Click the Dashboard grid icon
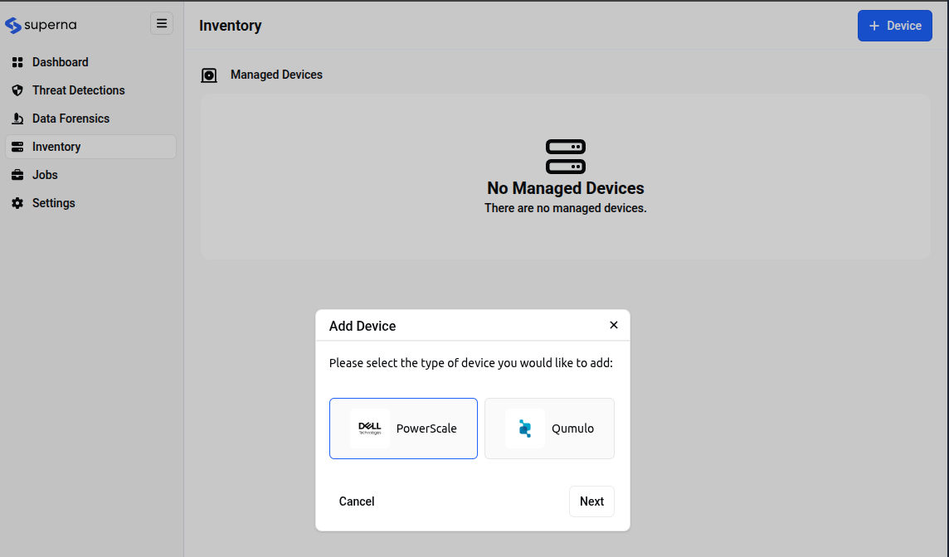The image size is (949, 557). [17, 62]
